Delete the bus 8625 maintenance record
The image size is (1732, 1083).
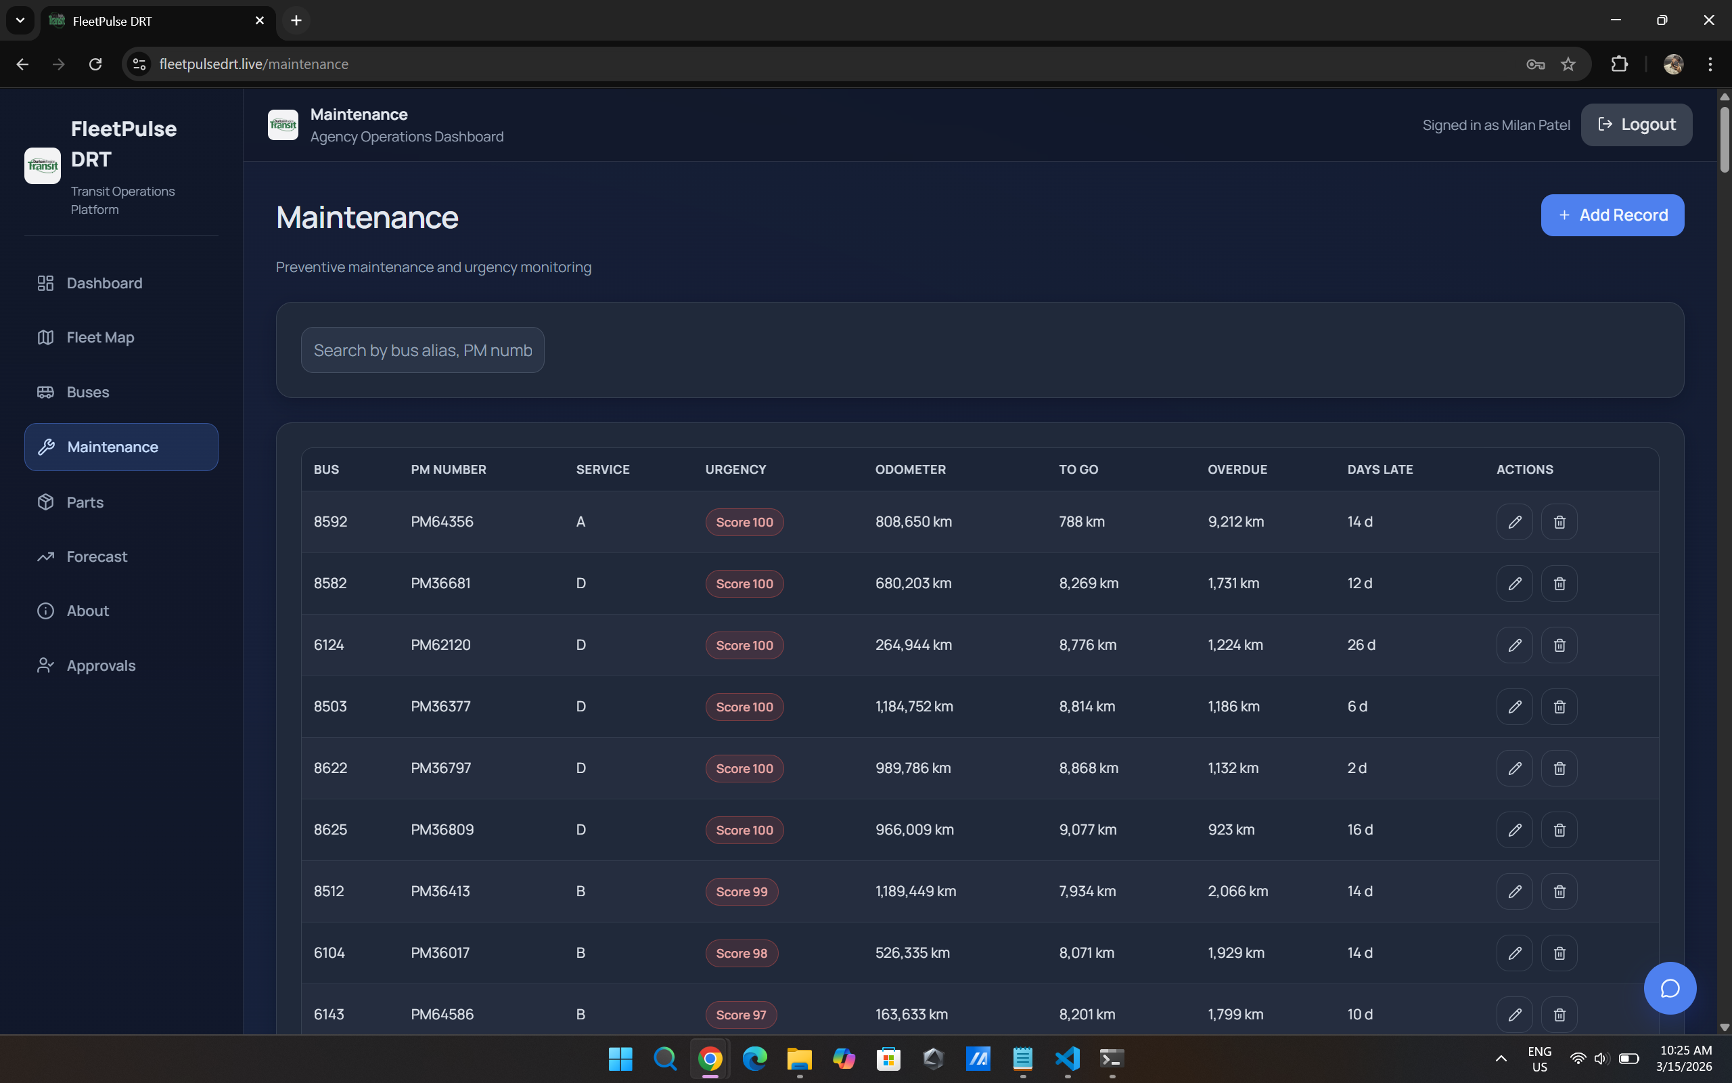(1559, 829)
